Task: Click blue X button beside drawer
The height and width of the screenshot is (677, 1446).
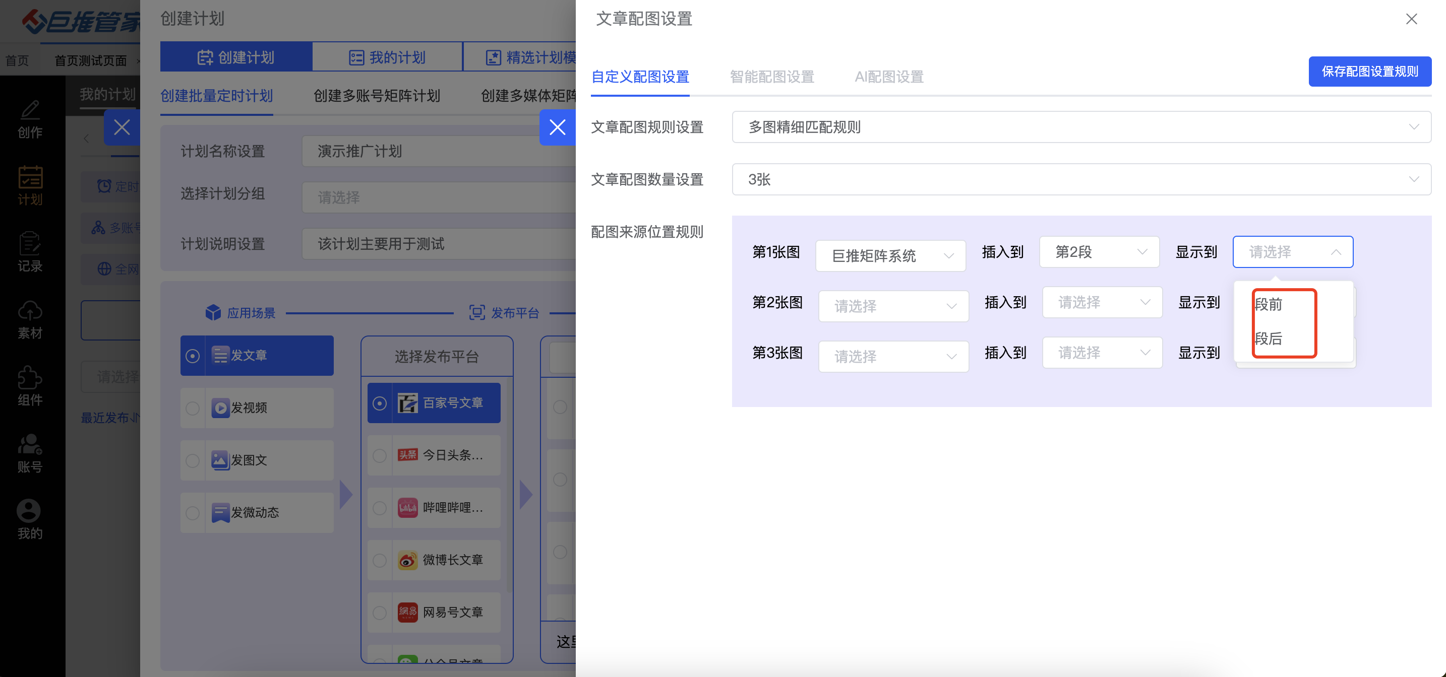Action: coord(557,127)
